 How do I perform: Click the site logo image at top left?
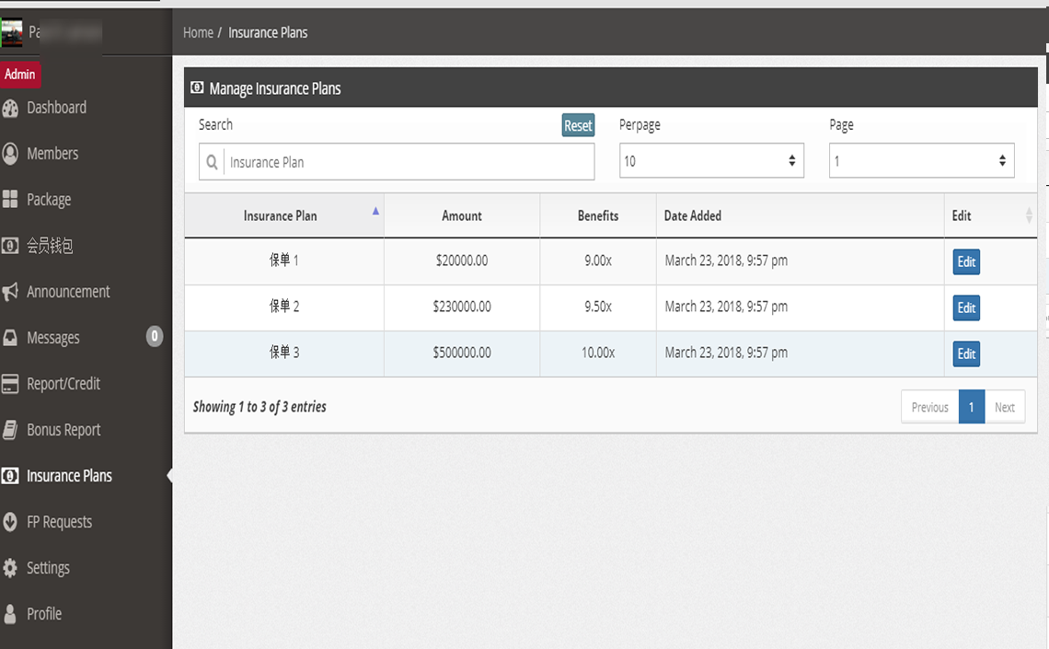pyautogui.click(x=11, y=33)
